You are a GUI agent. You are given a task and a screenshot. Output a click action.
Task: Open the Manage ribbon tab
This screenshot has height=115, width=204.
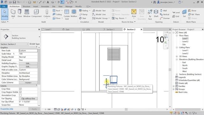(x=69, y=6)
